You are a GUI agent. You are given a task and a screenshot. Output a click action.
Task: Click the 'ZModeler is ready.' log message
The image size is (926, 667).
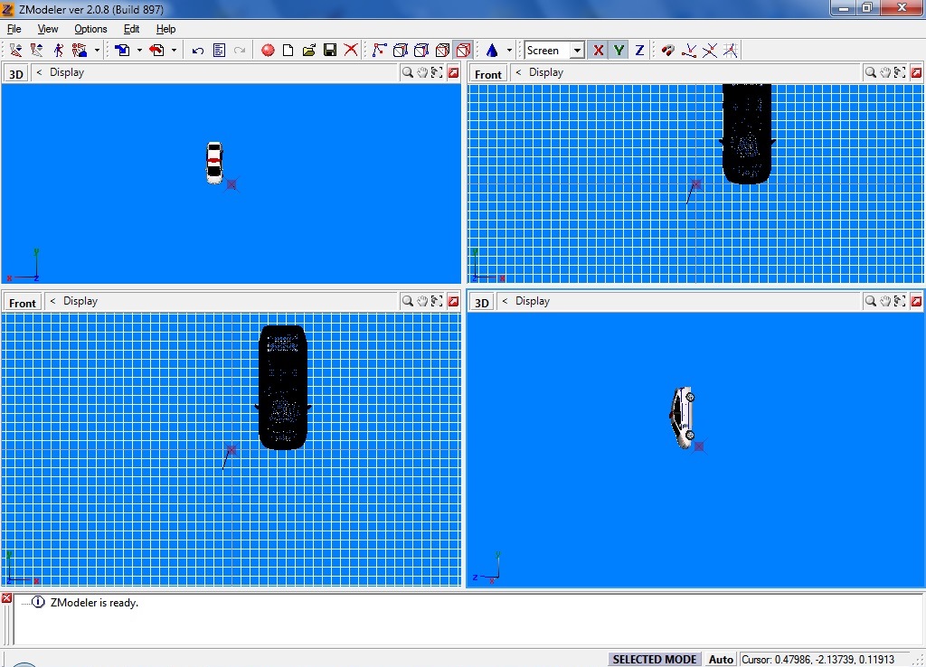(x=94, y=603)
